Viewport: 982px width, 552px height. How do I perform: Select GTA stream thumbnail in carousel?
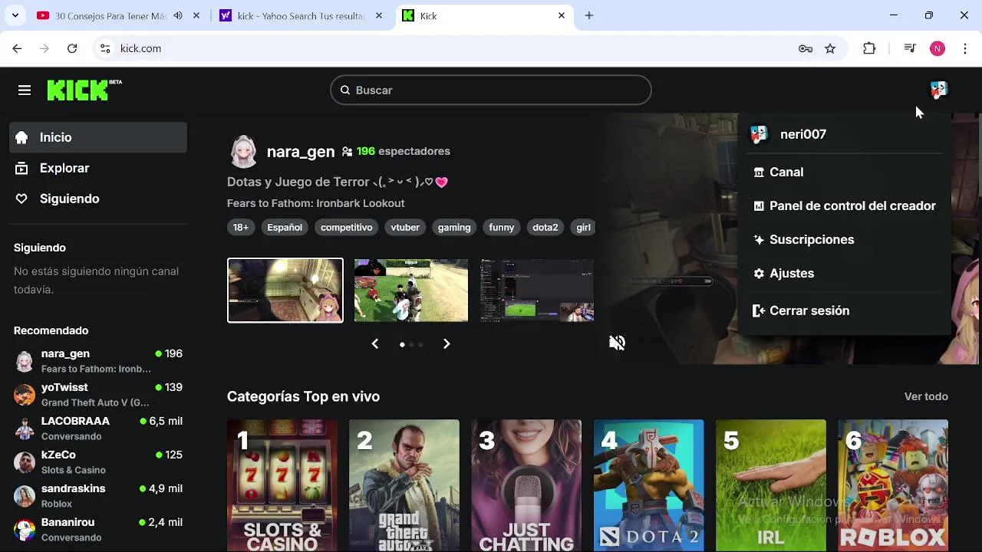[x=411, y=291]
